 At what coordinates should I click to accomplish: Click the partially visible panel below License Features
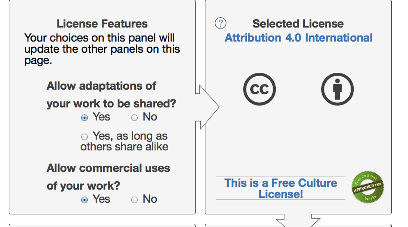(102, 225)
